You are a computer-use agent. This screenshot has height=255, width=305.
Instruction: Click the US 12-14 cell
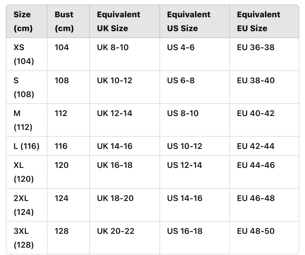(x=184, y=165)
